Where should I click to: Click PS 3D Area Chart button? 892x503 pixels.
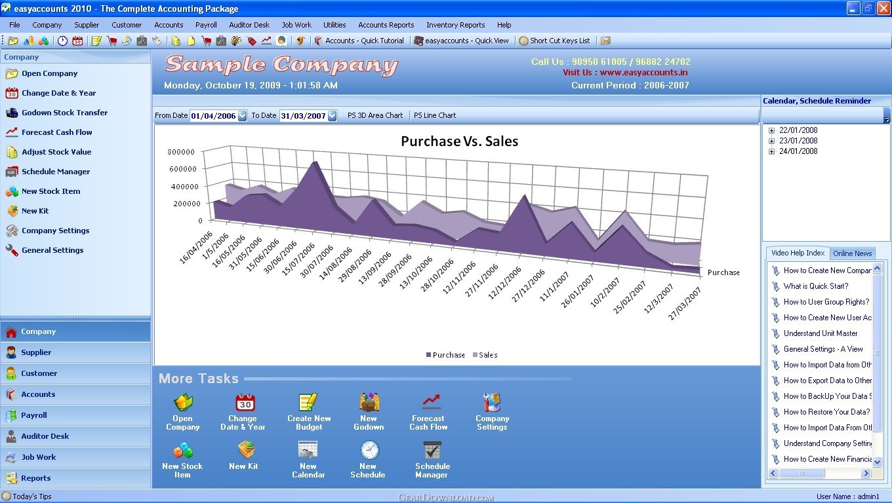coord(375,115)
